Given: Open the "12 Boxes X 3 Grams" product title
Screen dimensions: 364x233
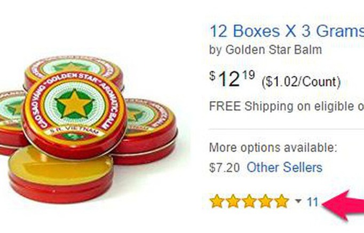Looking at the screenshot, I should point(287,31).
